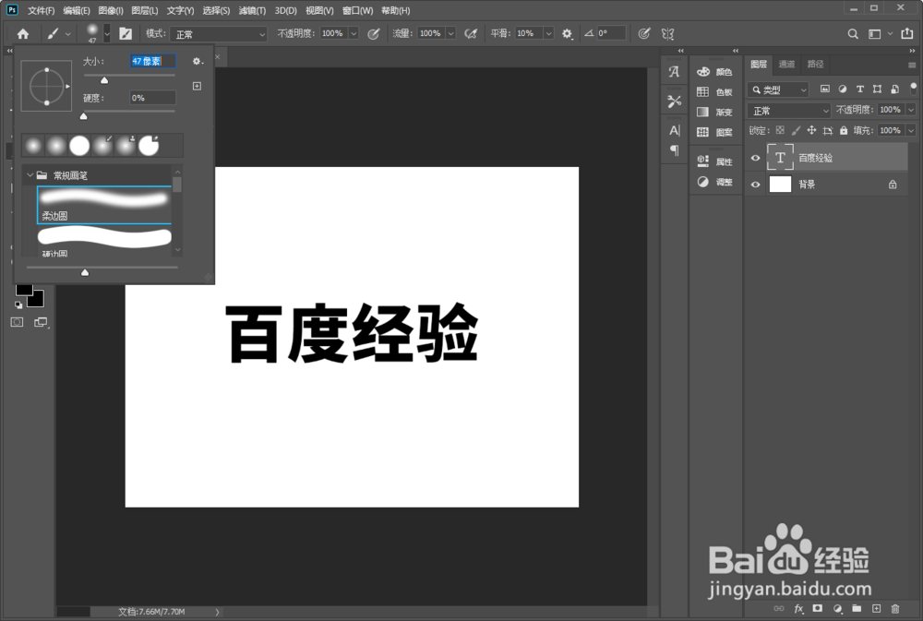Open the 窗口(W) menu

point(357,10)
